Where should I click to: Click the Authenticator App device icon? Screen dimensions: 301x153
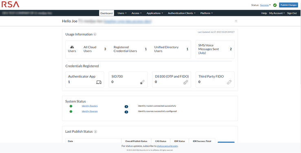point(99,82)
